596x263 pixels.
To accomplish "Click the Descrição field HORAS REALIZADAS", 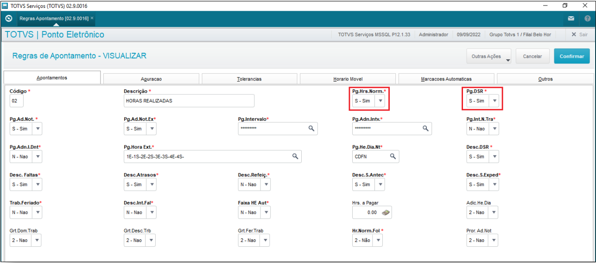I will pos(189,100).
